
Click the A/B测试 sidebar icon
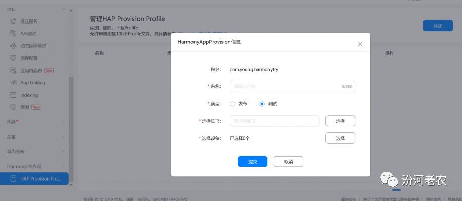coord(13,33)
